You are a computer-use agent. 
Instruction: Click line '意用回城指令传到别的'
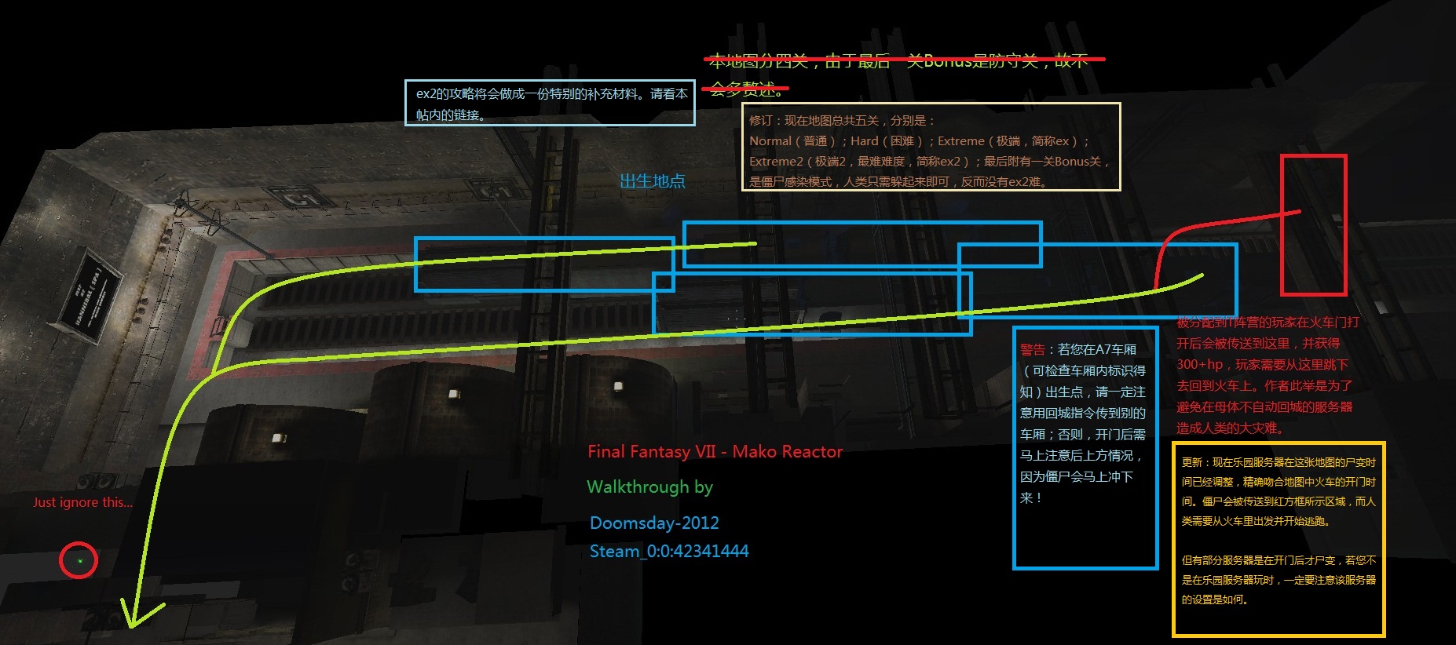point(1083,413)
